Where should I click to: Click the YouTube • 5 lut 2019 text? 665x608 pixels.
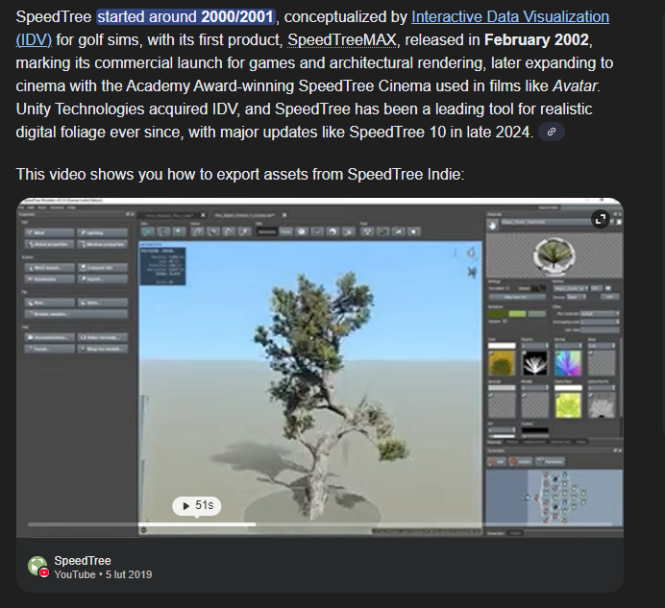click(103, 574)
